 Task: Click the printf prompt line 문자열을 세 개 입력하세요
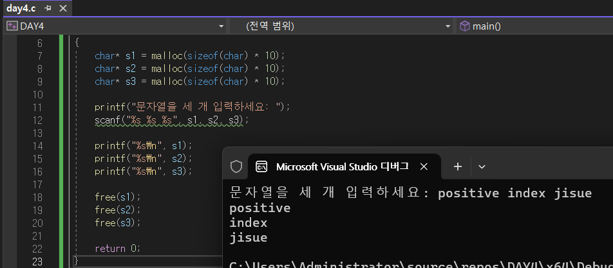coord(193,107)
